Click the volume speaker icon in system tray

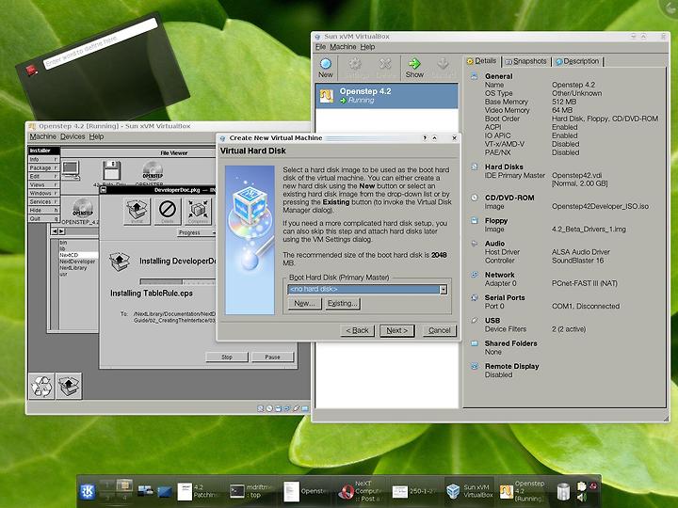(x=582, y=498)
